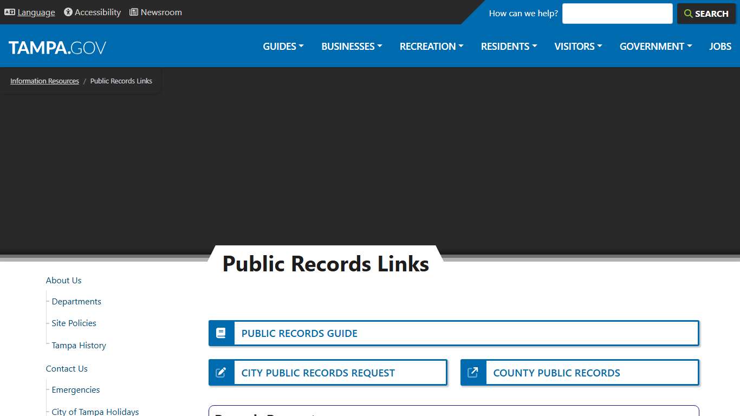Click the external-link icon on County Public Records
The height and width of the screenshot is (416, 740).
click(472, 372)
